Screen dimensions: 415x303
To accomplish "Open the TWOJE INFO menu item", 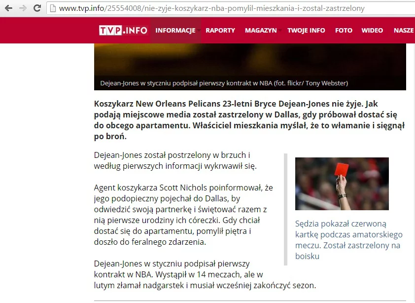I will (x=306, y=31).
